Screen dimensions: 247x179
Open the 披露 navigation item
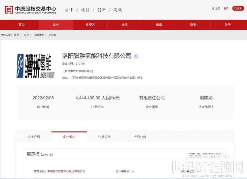click(x=159, y=25)
